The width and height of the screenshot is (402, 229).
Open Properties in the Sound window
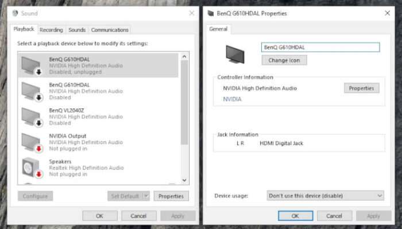pyautogui.click(x=171, y=196)
